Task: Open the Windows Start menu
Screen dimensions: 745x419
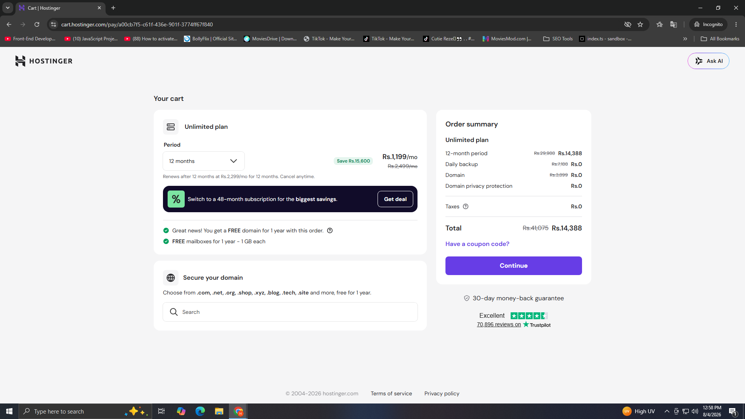Action: click(x=9, y=411)
